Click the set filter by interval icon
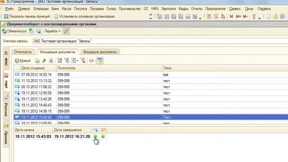The image size is (288, 162). tap(59, 61)
